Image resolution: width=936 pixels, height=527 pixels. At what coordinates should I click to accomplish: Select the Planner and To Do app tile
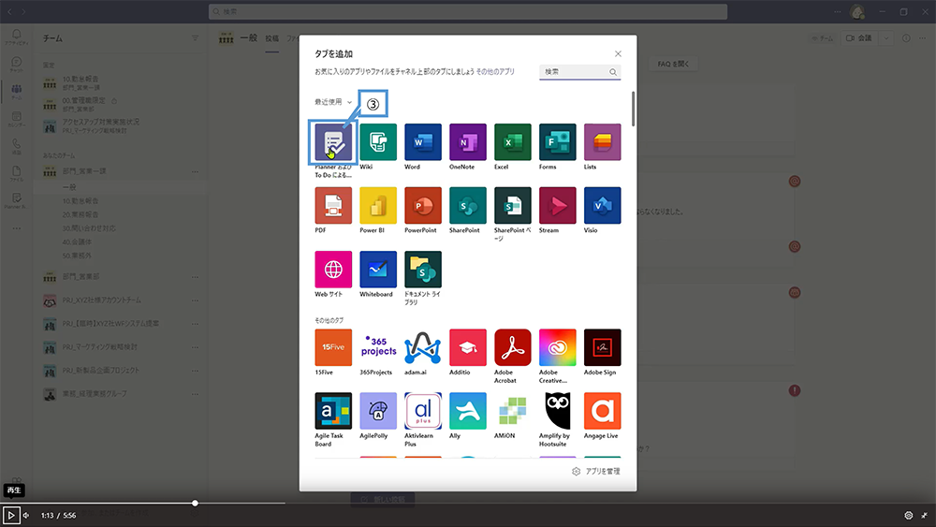coord(333,142)
